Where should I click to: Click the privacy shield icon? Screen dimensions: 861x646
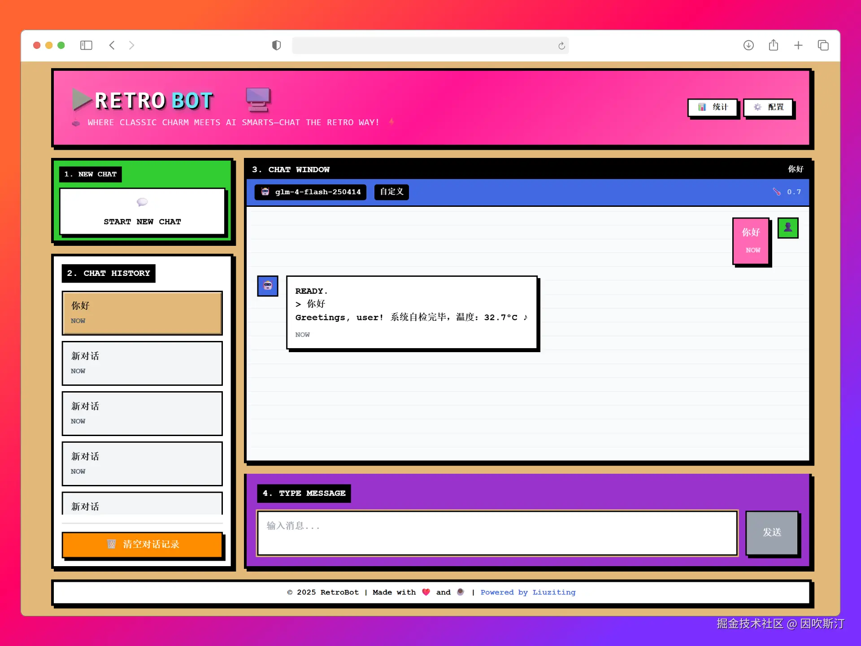276,45
